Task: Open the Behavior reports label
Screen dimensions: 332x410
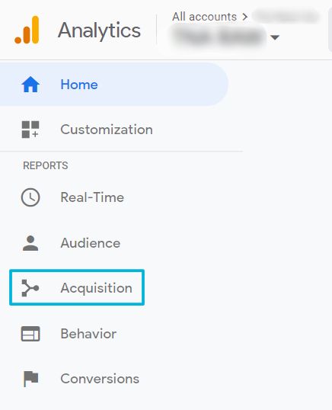Action: [x=88, y=334]
